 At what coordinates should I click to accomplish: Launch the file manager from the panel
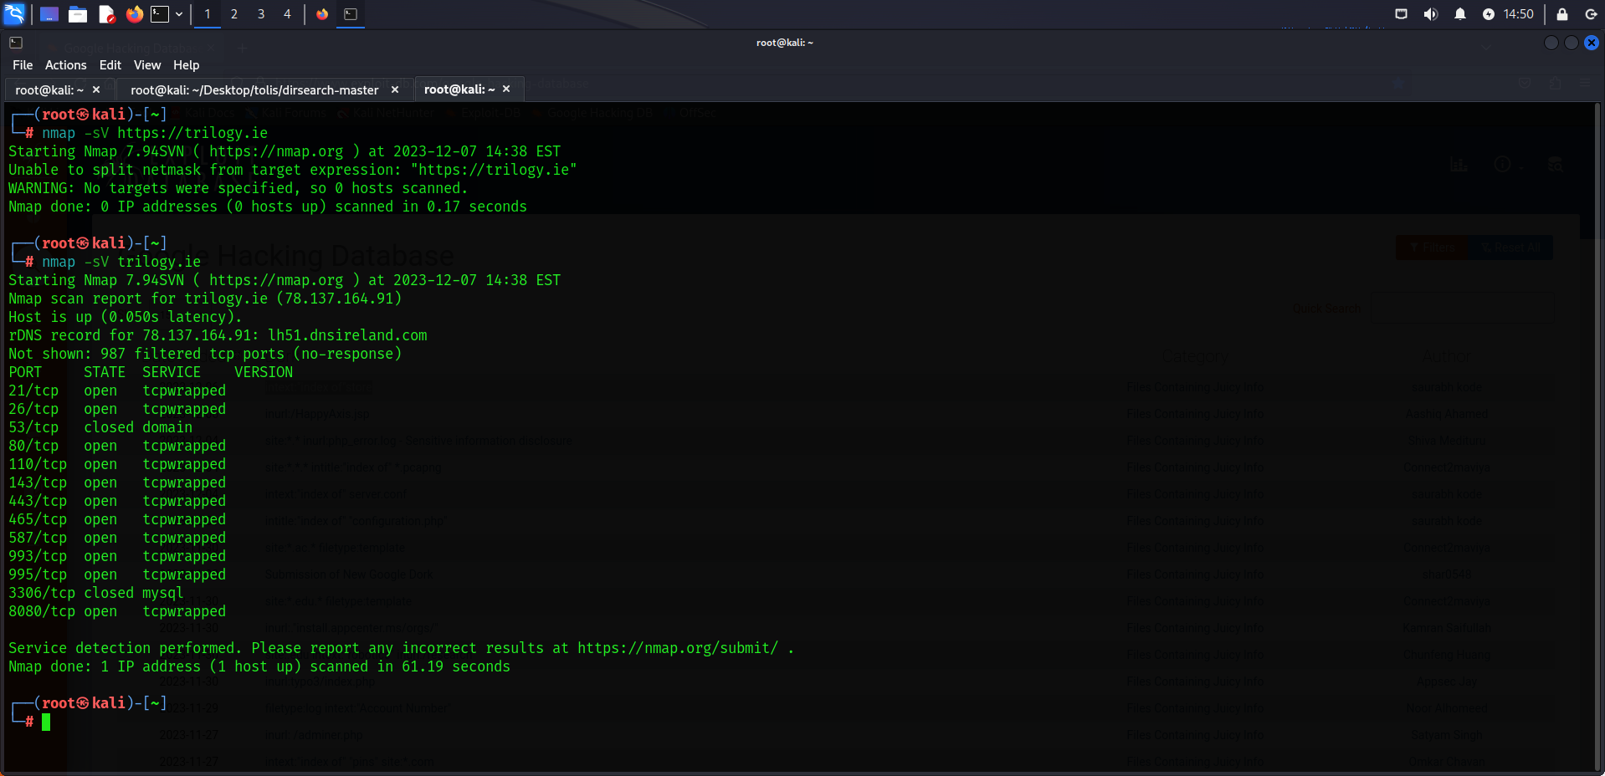coord(78,14)
